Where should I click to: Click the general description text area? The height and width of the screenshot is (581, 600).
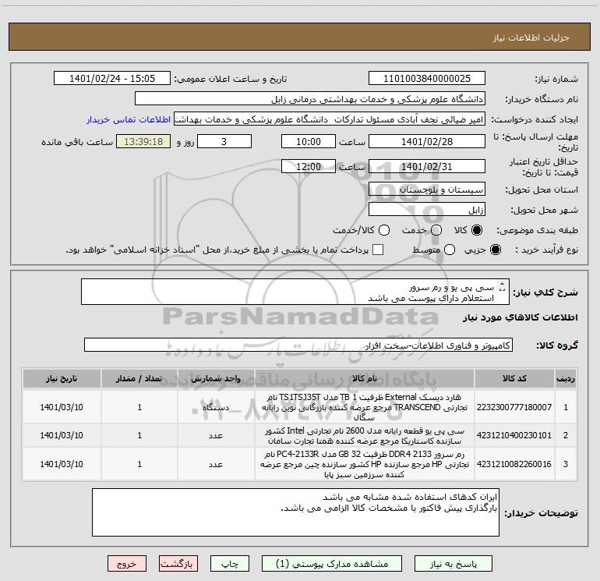(x=295, y=292)
